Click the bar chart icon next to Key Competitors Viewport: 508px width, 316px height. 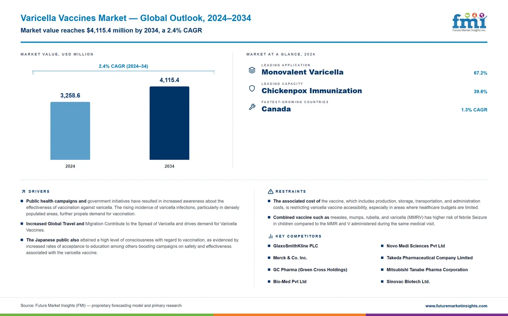click(x=271, y=236)
